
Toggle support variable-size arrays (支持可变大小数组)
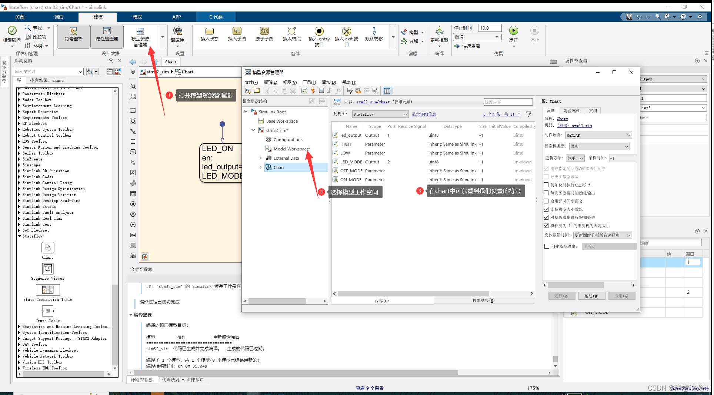coord(546,209)
